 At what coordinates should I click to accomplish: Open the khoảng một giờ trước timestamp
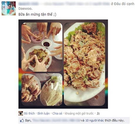pos(79,113)
